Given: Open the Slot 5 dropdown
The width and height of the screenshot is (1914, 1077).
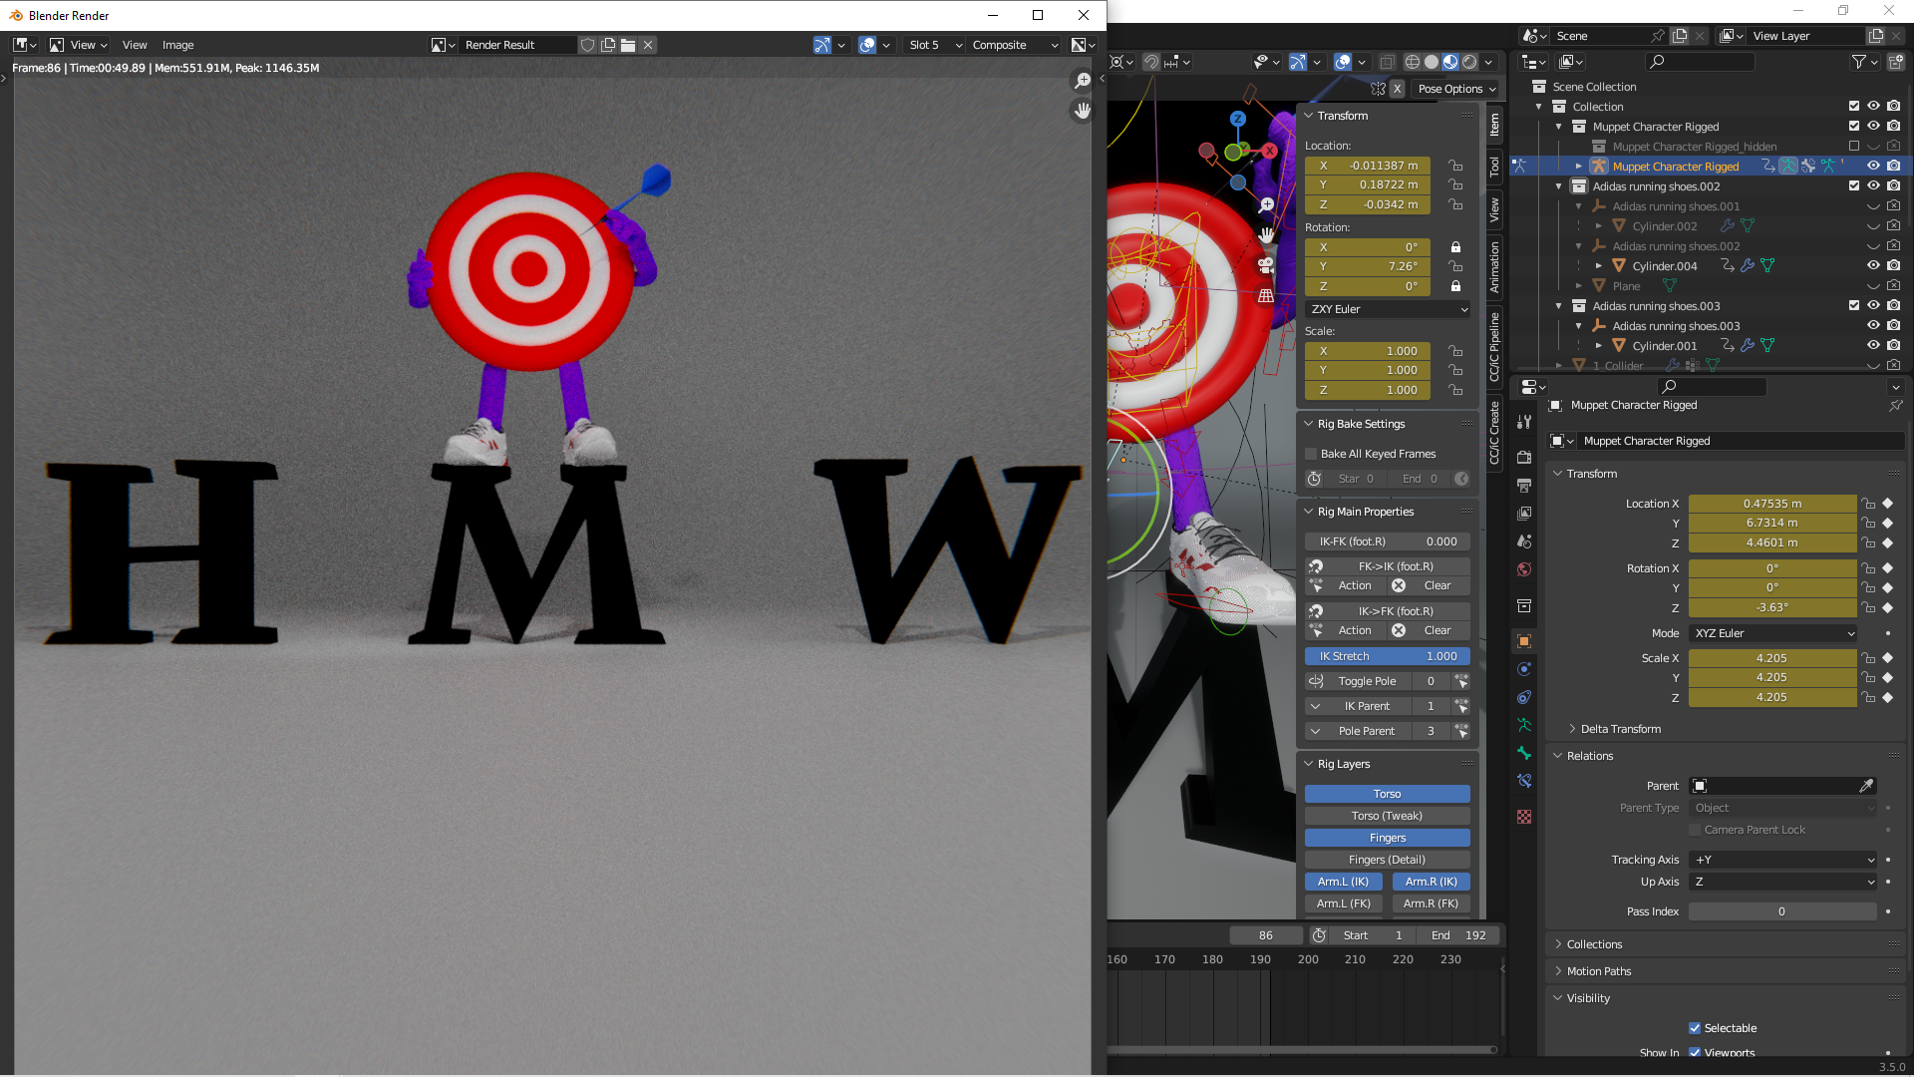Looking at the screenshot, I should coord(934,45).
